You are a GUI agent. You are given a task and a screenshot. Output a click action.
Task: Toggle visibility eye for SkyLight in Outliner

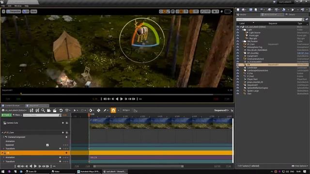point(238,39)
